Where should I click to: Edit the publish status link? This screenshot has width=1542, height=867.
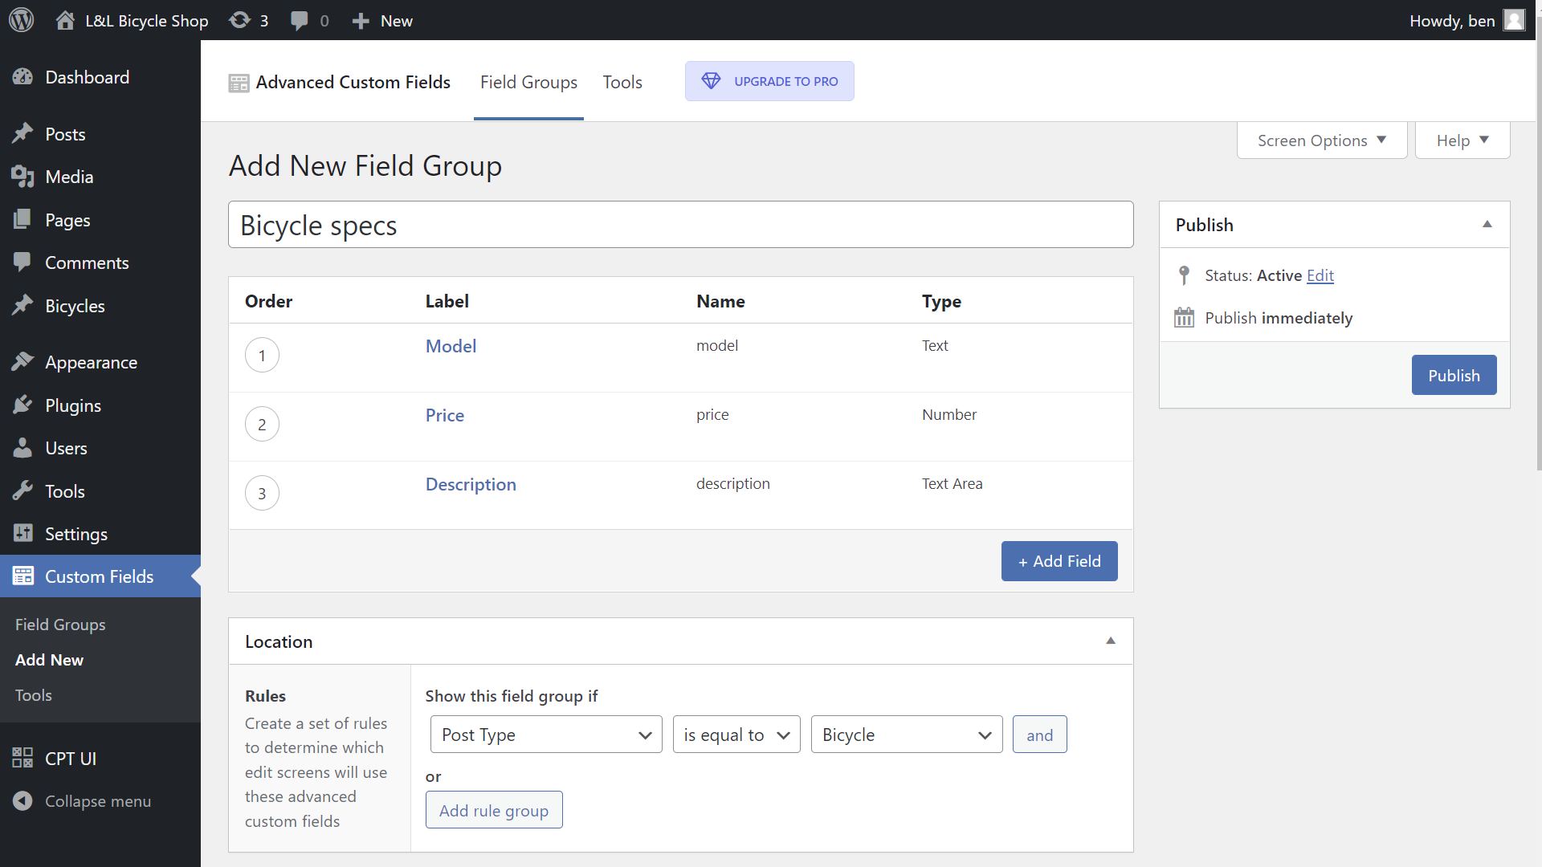[x=1320, y=275]
